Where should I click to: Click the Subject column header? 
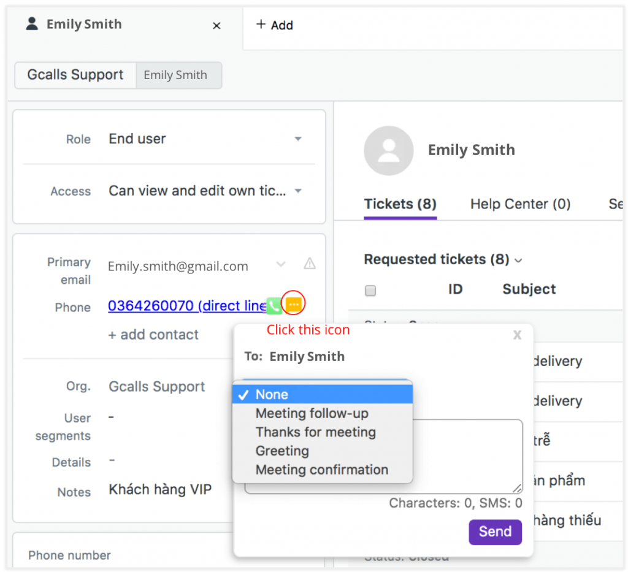[x=529, y=289]
